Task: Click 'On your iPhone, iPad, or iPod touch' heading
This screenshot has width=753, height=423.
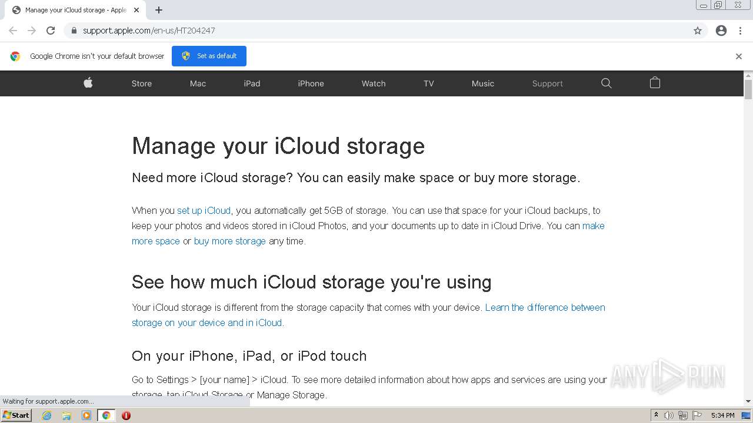Action: pos(249,356)
